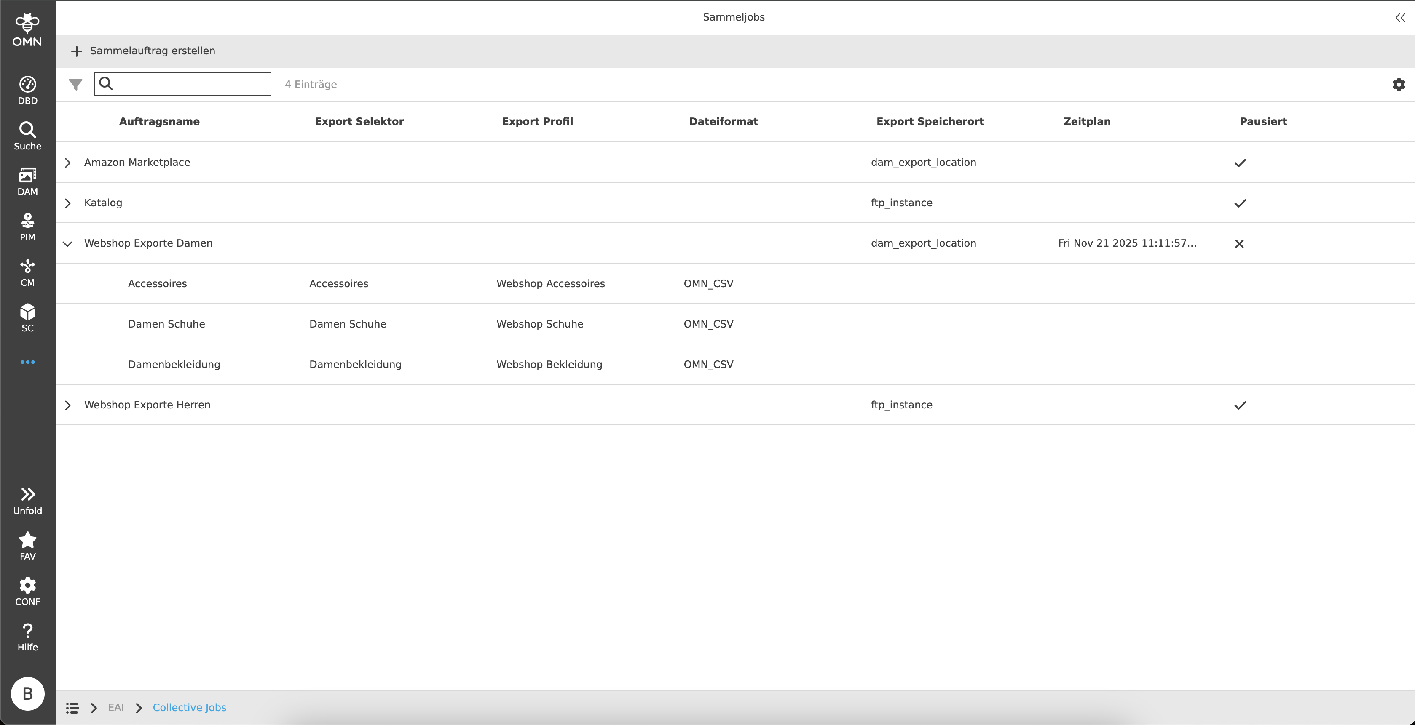Expand the Webshop Exporte Herren row
The image size is (1415, 725).
pyautogui.click(x=67, y=405)
